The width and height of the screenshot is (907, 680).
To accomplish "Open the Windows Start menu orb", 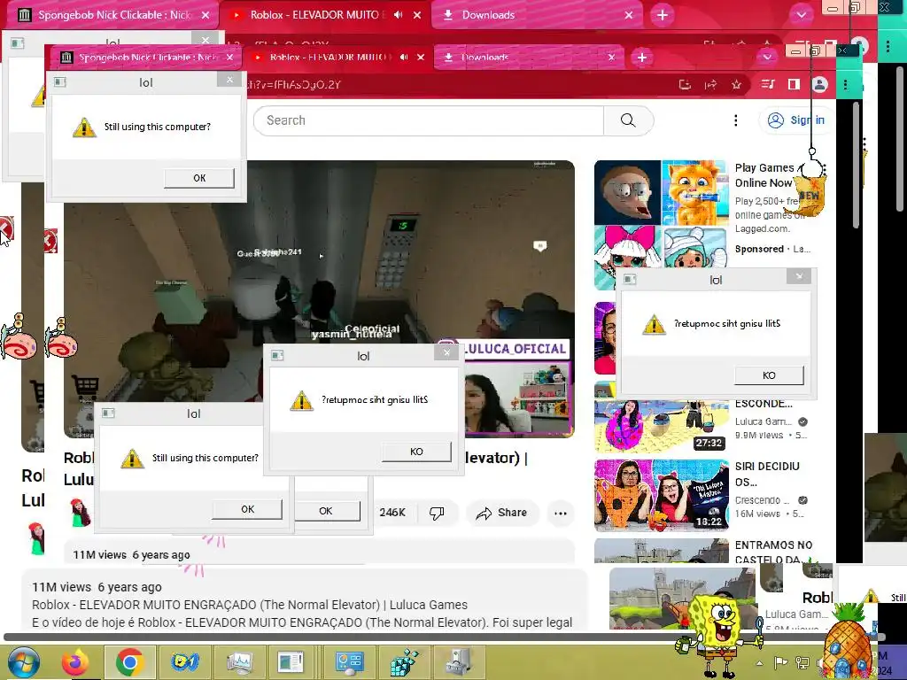I will [x=24, y=662].
